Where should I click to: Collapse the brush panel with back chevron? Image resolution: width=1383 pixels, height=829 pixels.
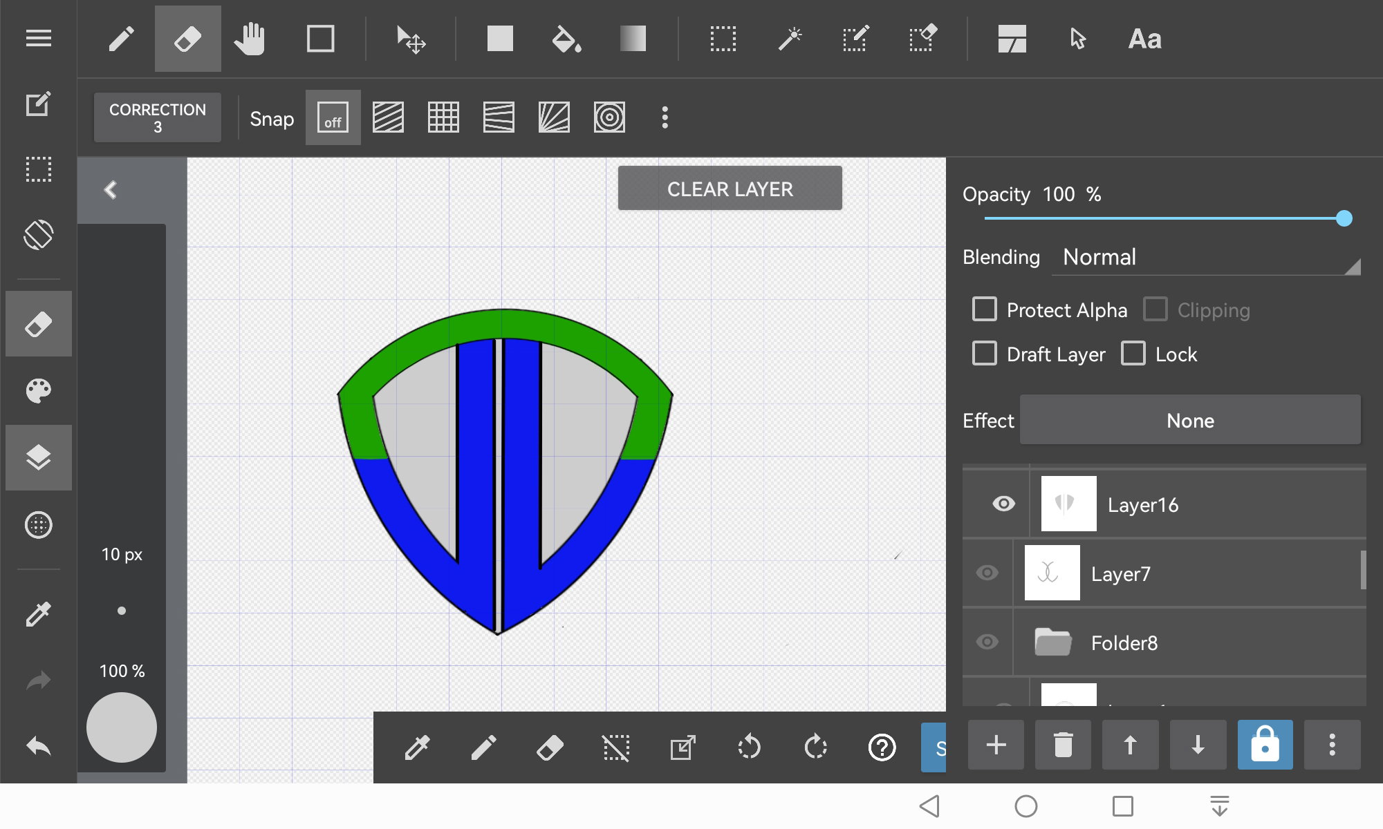[111, 190]
